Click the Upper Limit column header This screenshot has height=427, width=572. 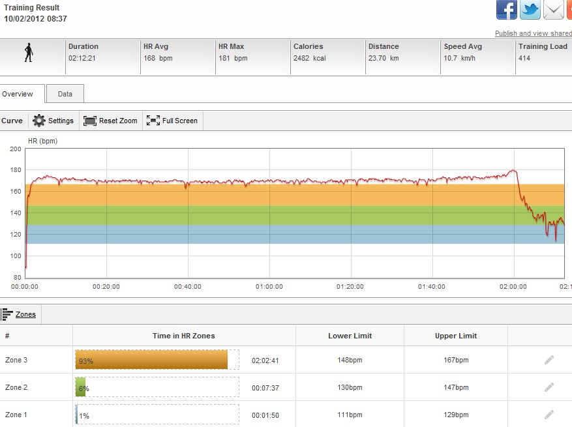click(x=456, y=336)
